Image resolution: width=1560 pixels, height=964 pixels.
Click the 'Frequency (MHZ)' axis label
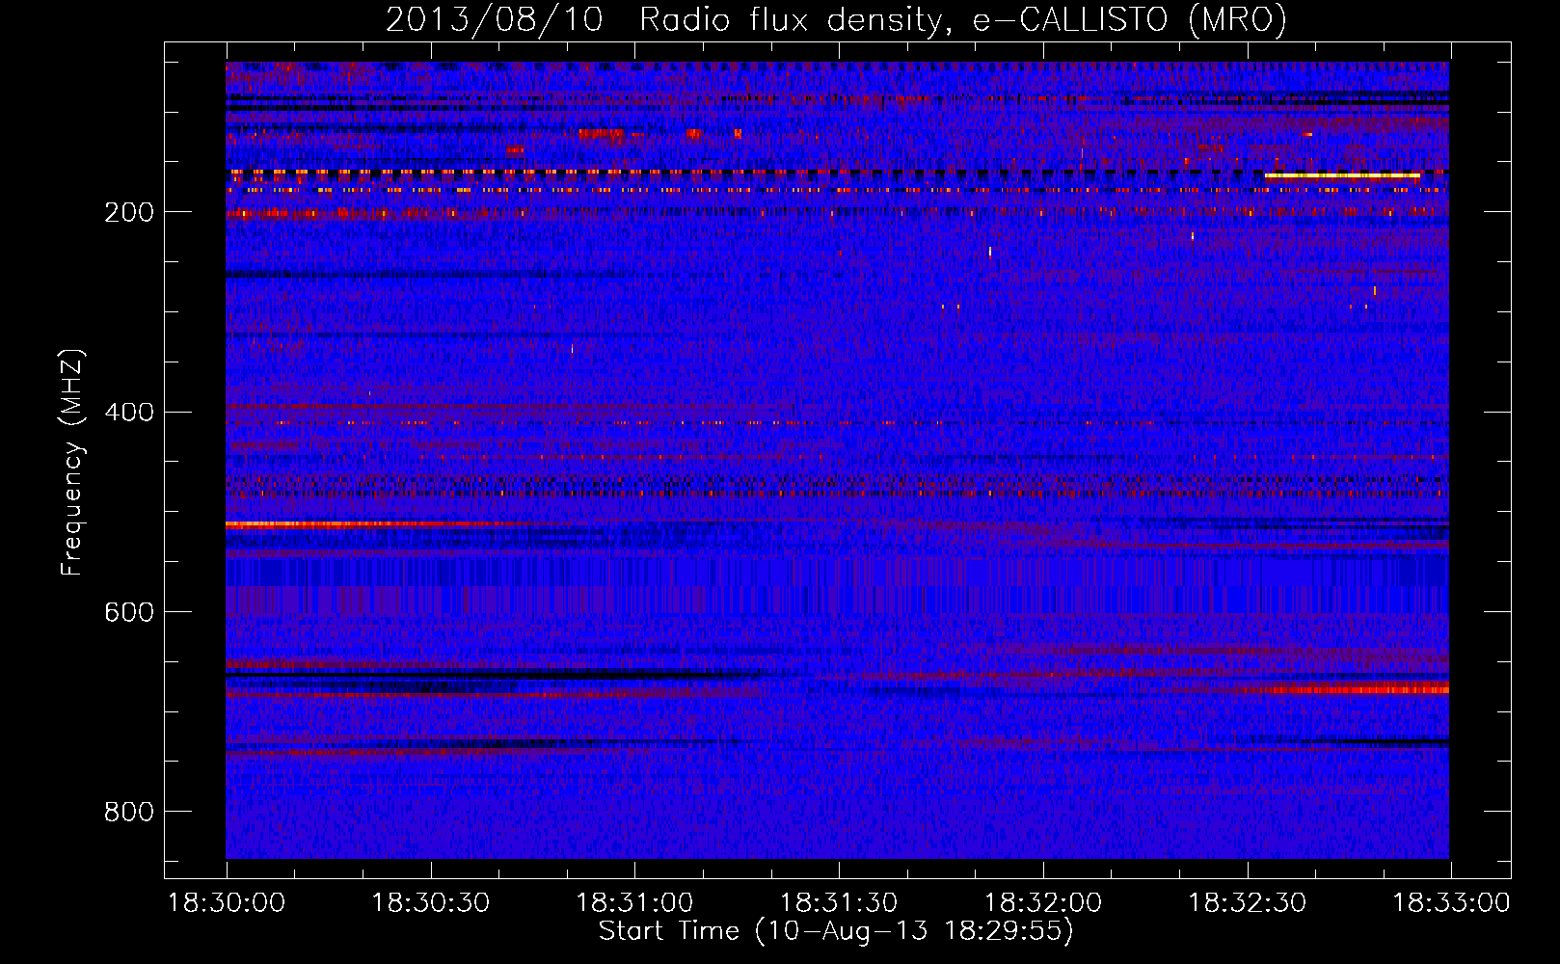coord(72,463)
